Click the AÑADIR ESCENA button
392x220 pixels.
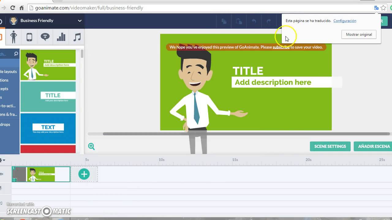click(x=374, y=146)
